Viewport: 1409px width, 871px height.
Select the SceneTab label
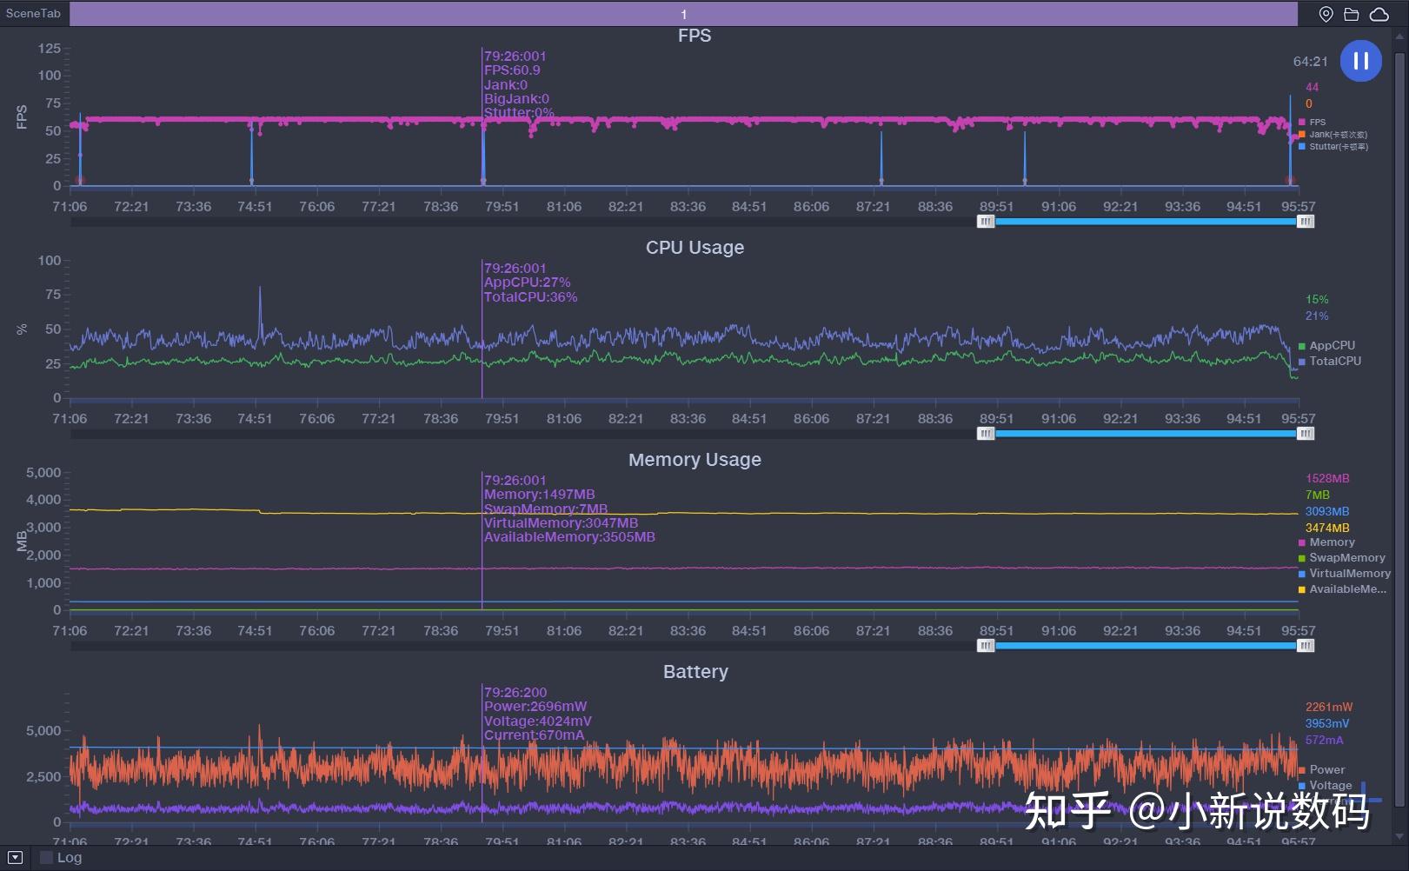coord(33,13)
